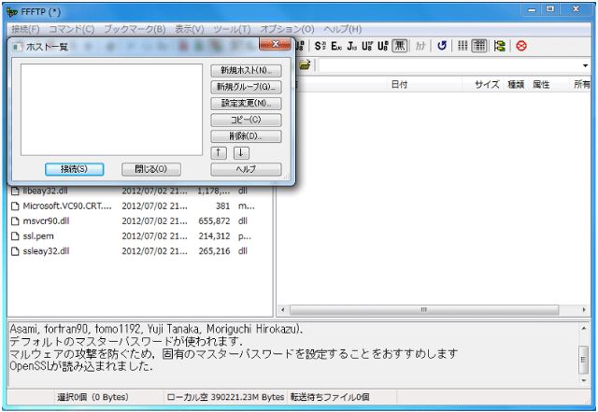598x412 pixels.
Task: Click the refresh file list icon
Action: click(441, 45)
